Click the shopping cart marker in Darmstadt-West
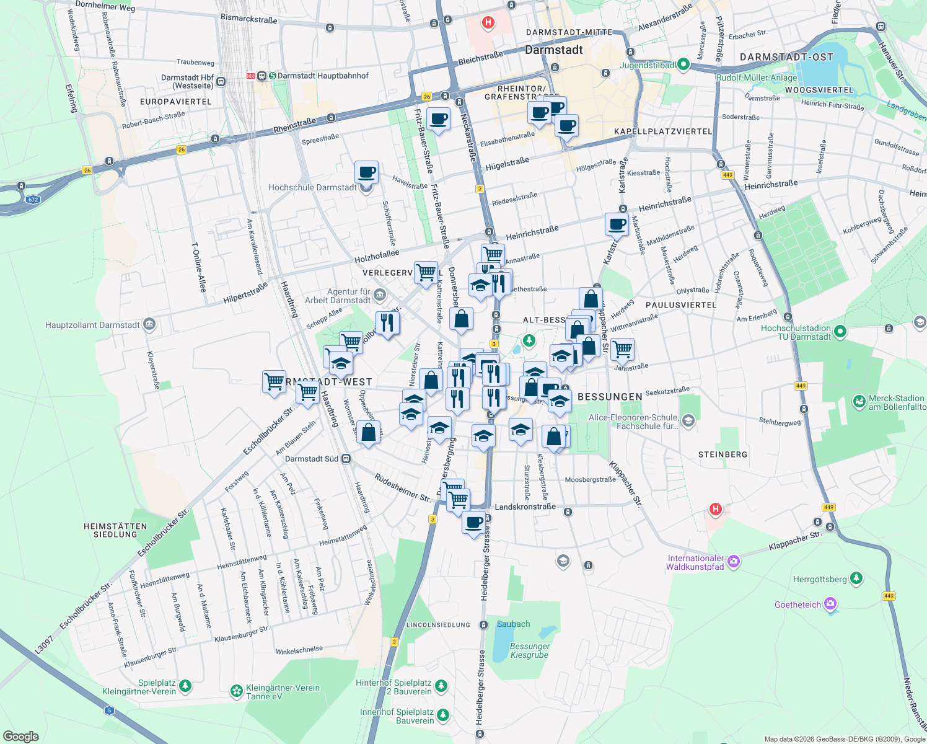 click(x=273, y=381)
